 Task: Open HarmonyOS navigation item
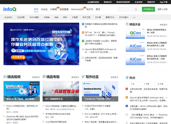[x=77, y=9]
